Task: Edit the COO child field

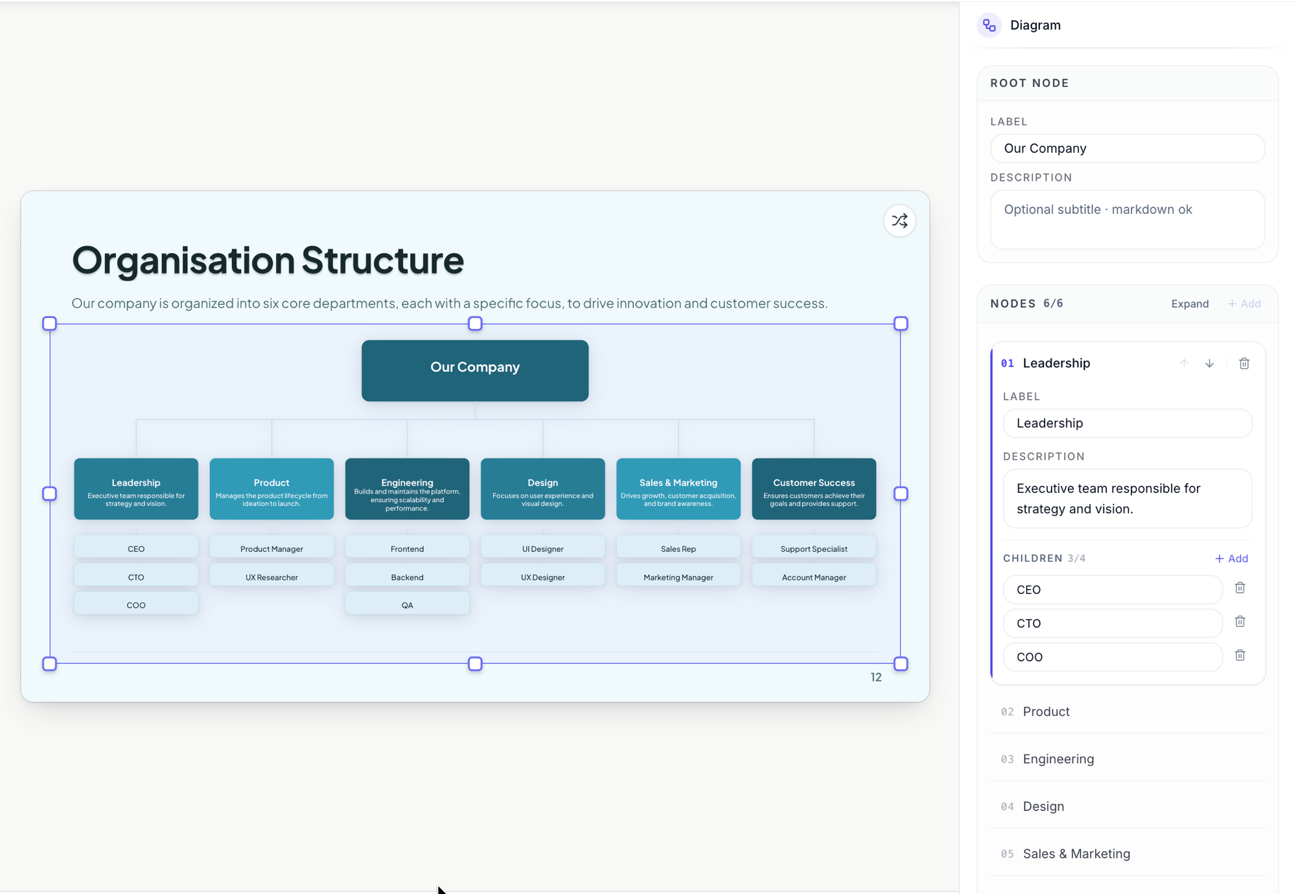Action: (1113, 657)
